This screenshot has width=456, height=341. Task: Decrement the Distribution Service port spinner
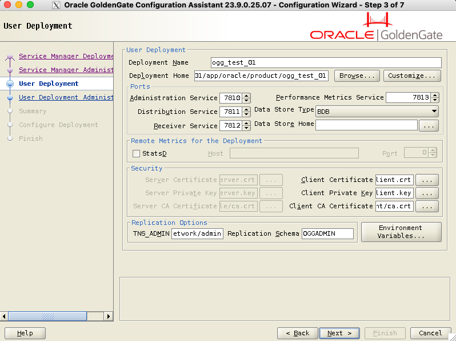coord(246,114)
